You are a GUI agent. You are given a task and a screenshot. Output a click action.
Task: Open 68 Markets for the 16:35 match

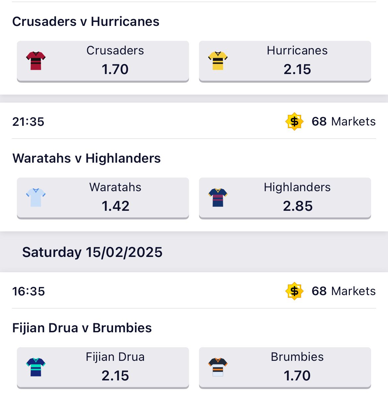click(x=343, y=291)
